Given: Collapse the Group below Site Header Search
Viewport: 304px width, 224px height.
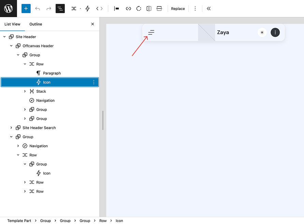Looking at the screenshot, I should tap(11, 137).
